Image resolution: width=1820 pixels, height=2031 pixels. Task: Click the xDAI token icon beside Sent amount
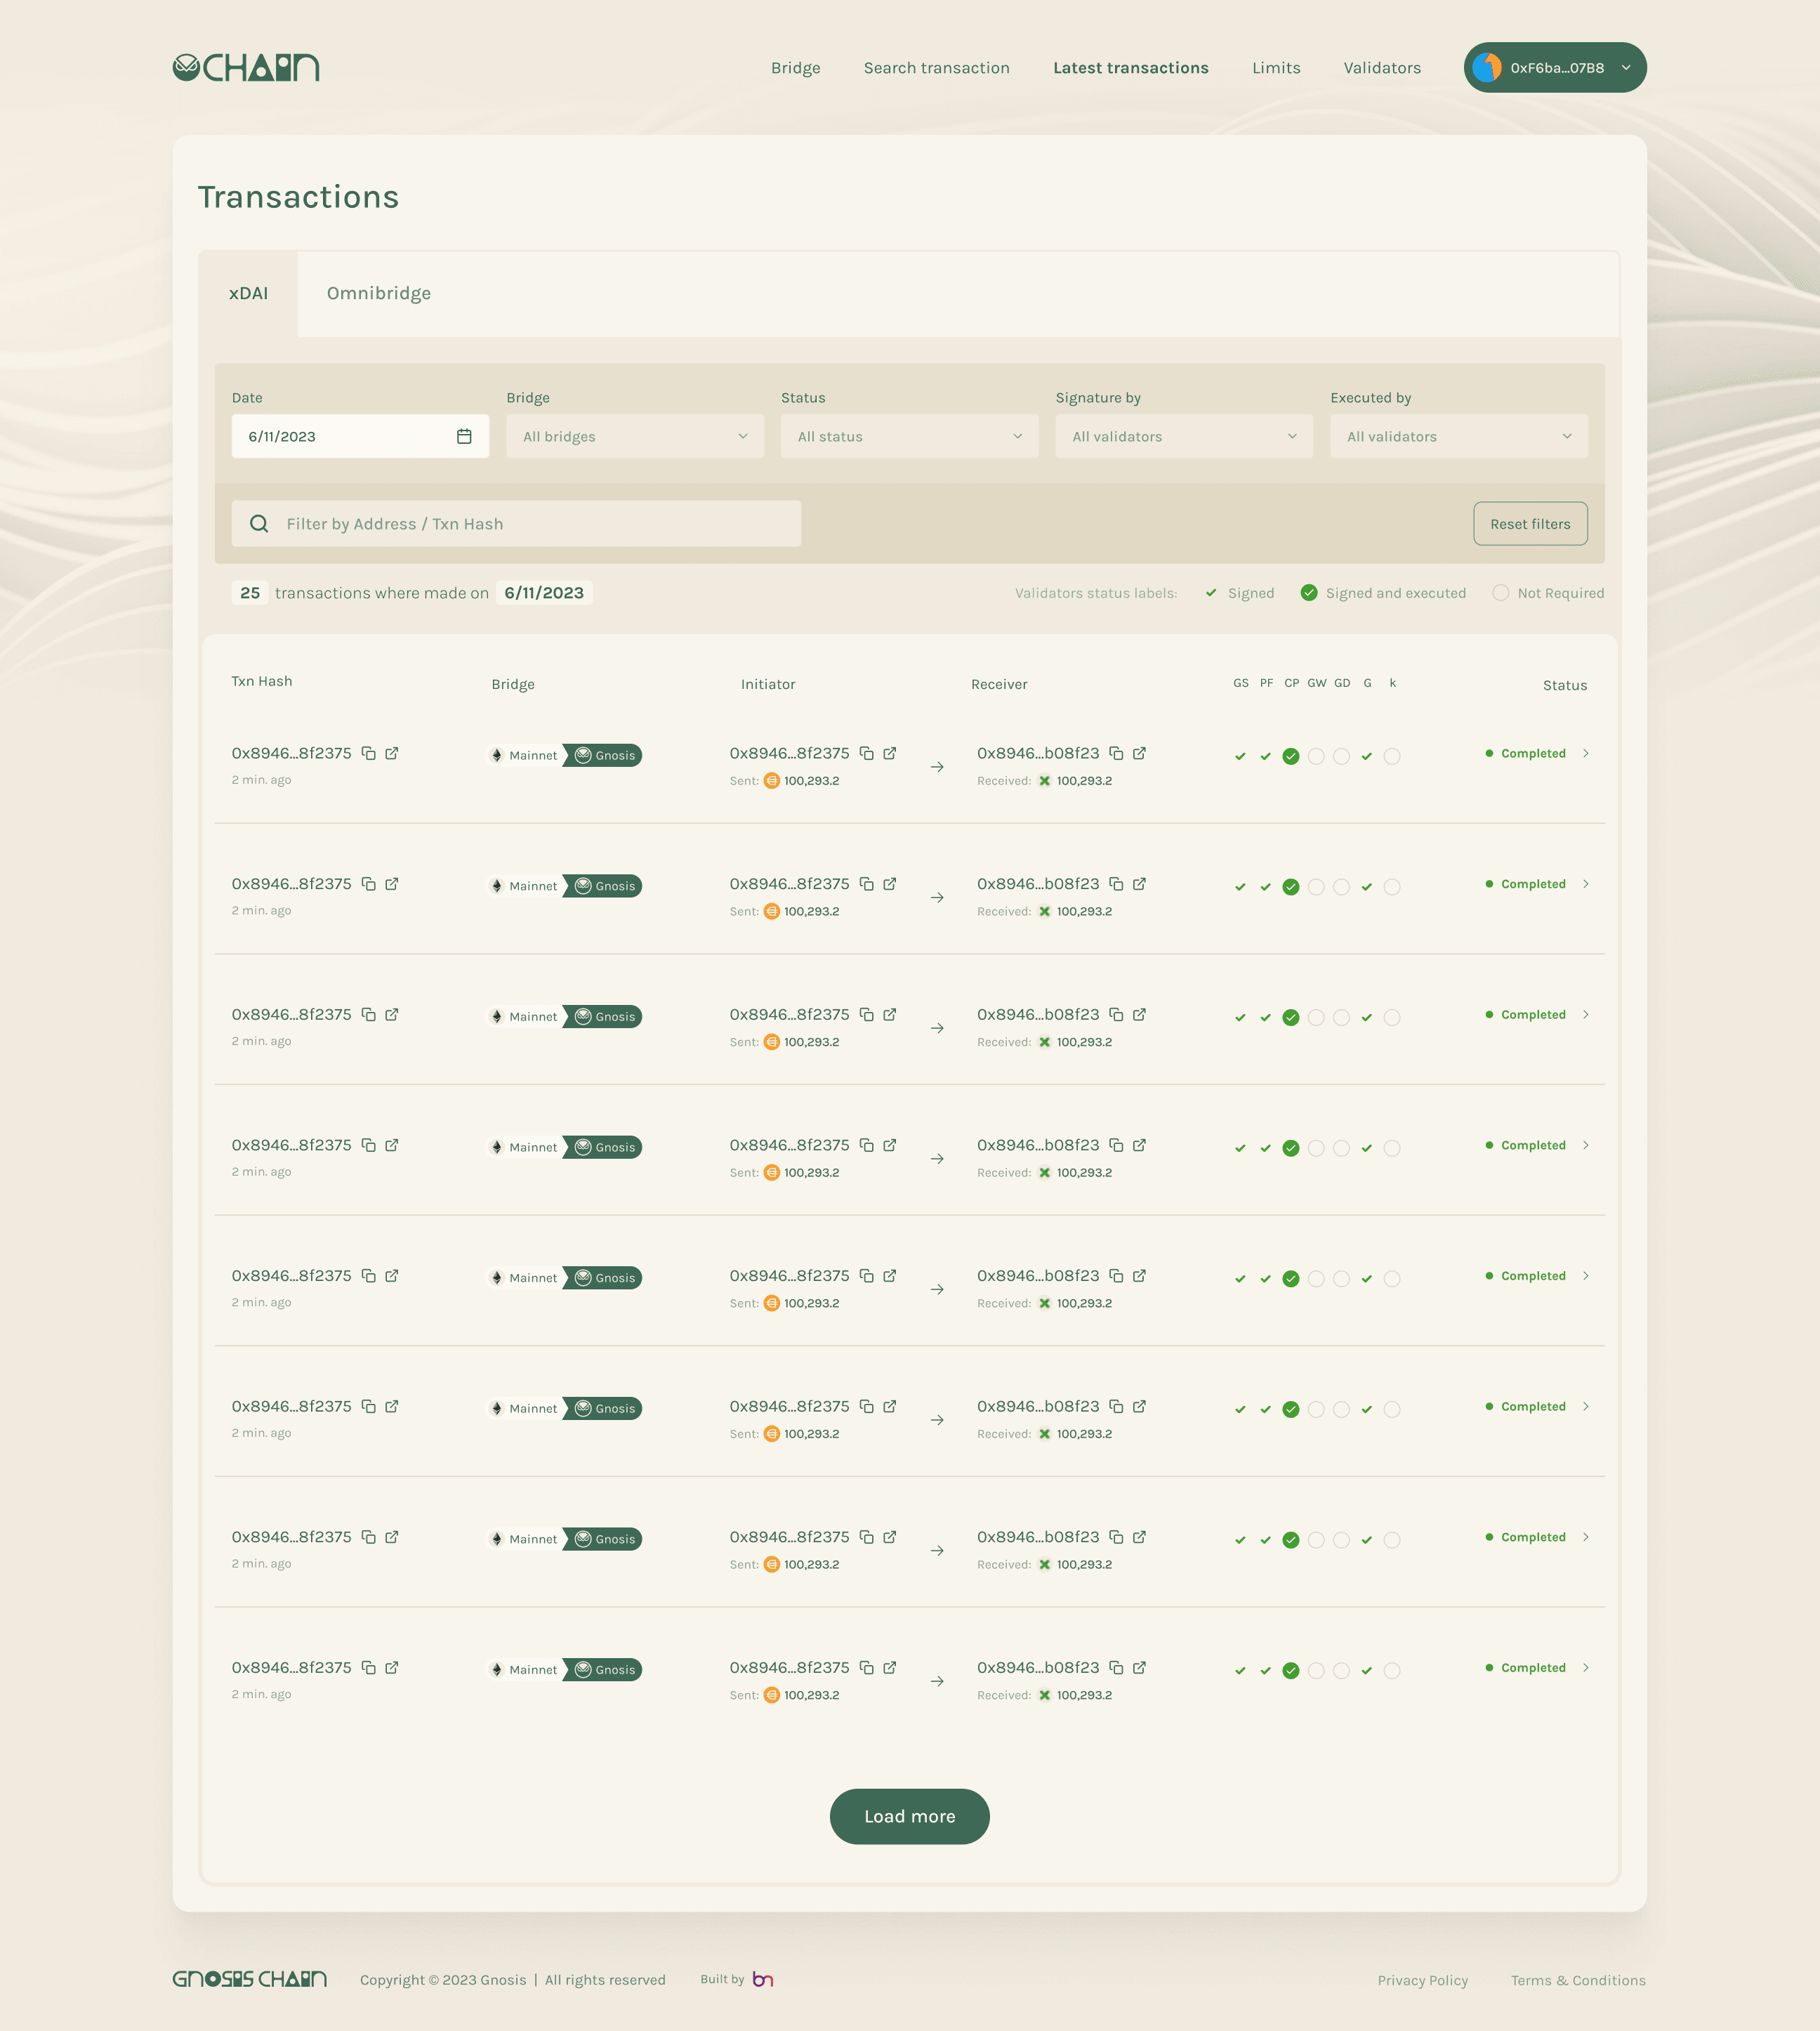pyautogui.click(x=771, y=780)
